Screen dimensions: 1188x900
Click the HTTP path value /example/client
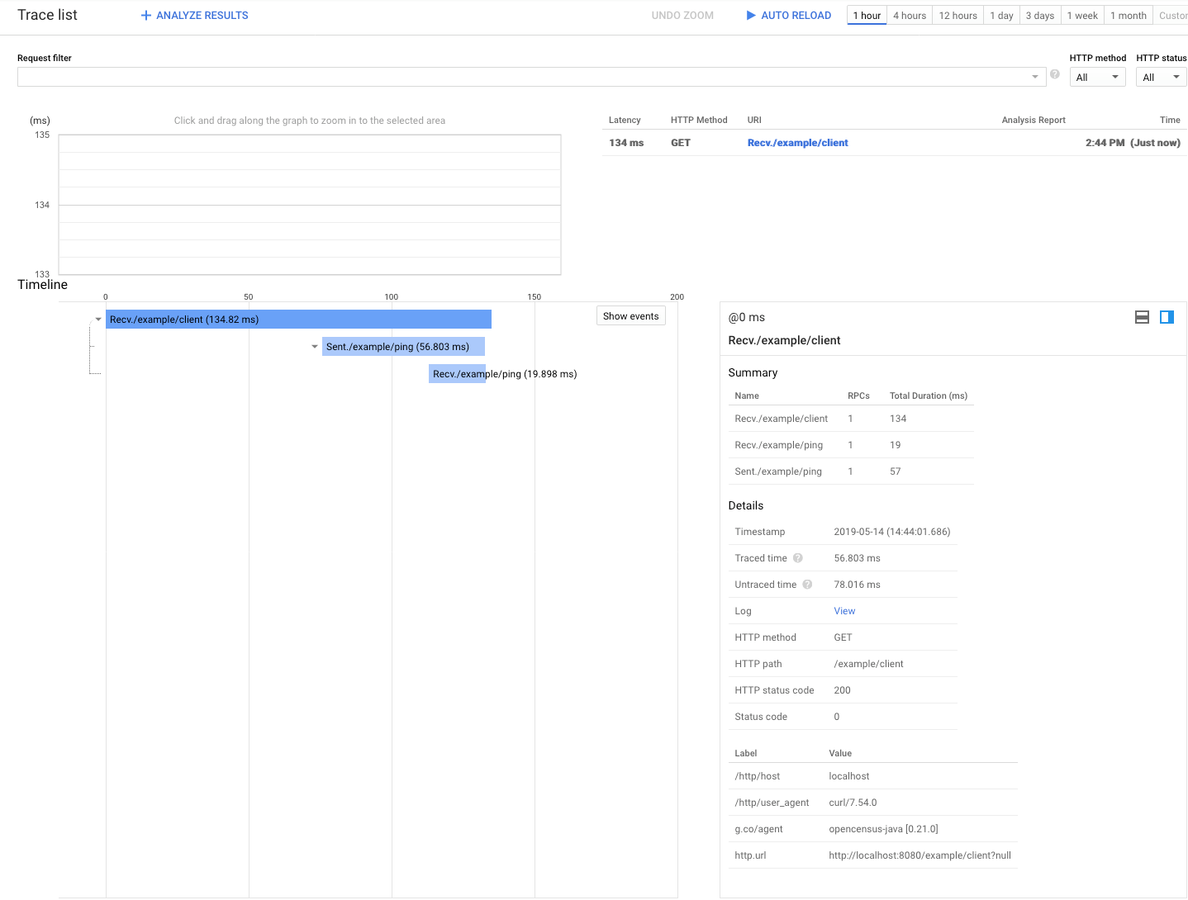coord(869,664)
